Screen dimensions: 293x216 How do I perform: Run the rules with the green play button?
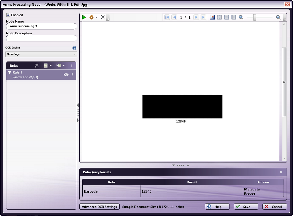pyautogui.click(x=84, y=17)
